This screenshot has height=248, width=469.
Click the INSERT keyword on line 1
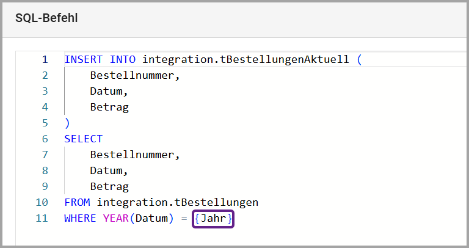pyautogui.click(x=83, y=60)
